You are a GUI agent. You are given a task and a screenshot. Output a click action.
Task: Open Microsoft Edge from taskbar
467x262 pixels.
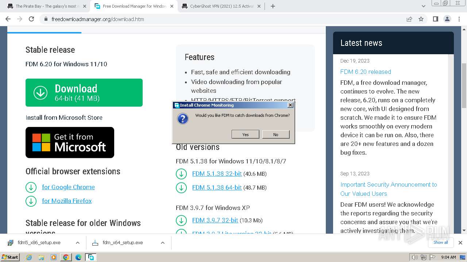[78, 257]
